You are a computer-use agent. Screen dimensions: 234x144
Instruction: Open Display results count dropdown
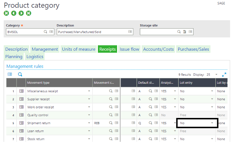216,75
